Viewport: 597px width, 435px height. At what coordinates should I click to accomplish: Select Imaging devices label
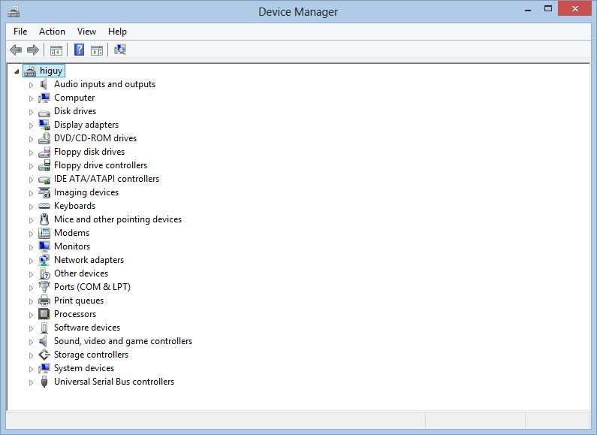pos(86,192)
